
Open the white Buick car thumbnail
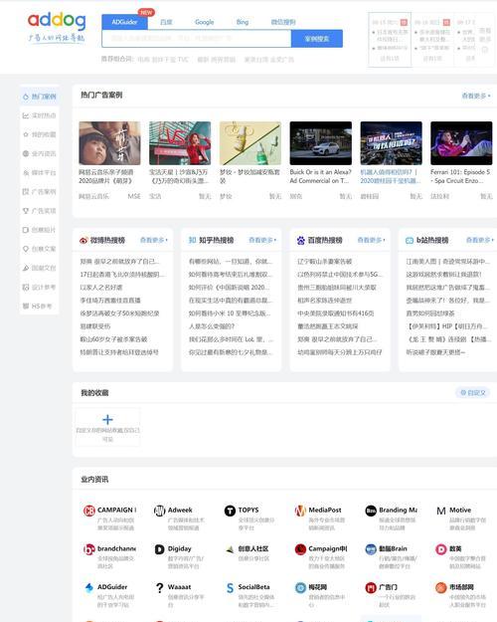pos(321,143)
